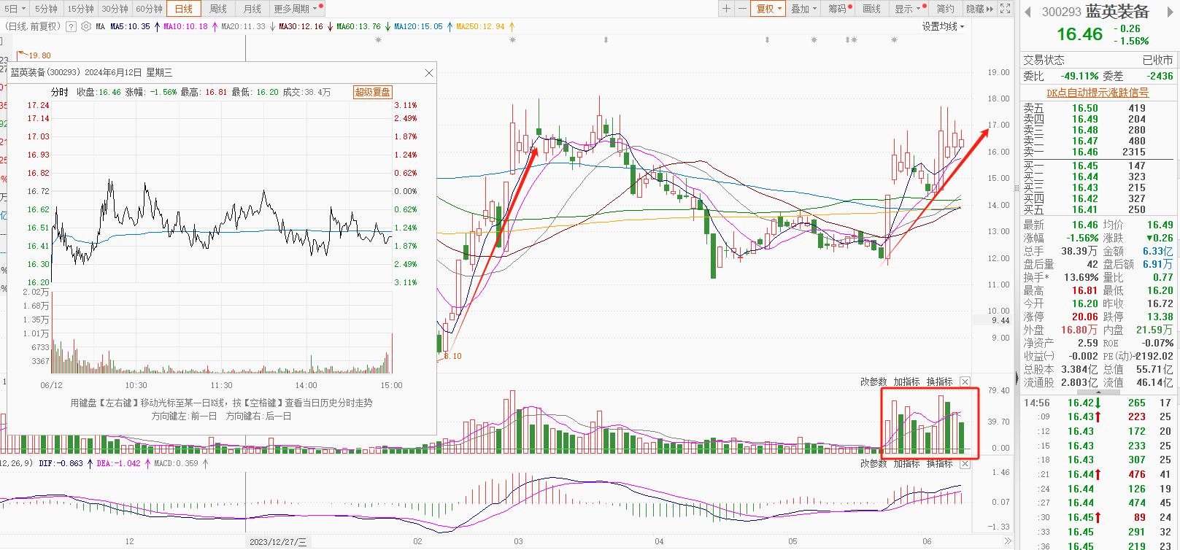Viewport: 1180px width, 550px height.
Task: Switch to 5分钟 chart period
Action: tap(46, 9)
